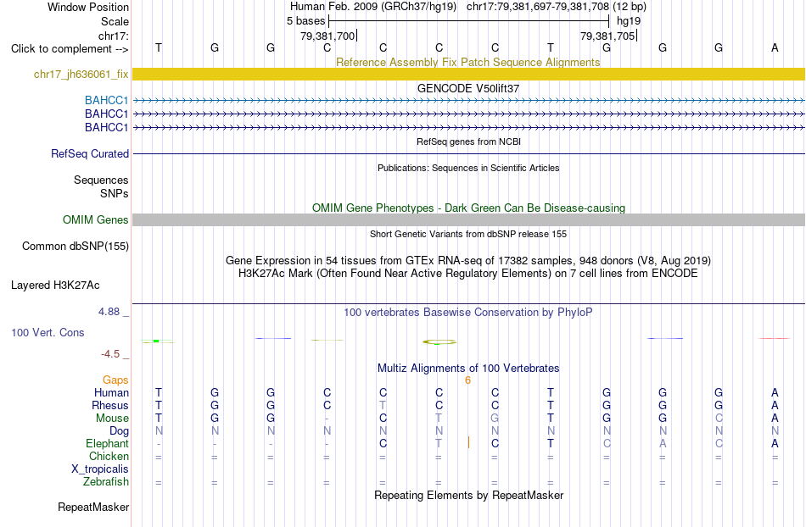Select the Chicken species label
The height and width of the screenshot is (527, 806).
(109, 456)
